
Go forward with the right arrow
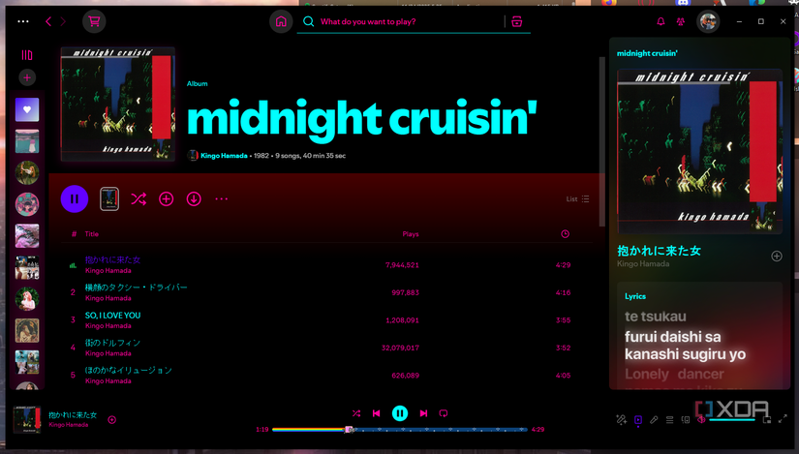[x=63, y=21]
